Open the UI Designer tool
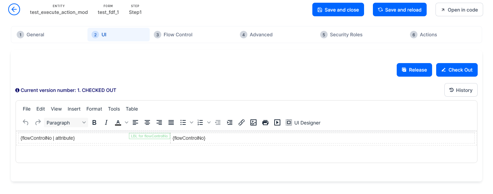The height and width of the screenshot is (194, 493). coord(303,123)
